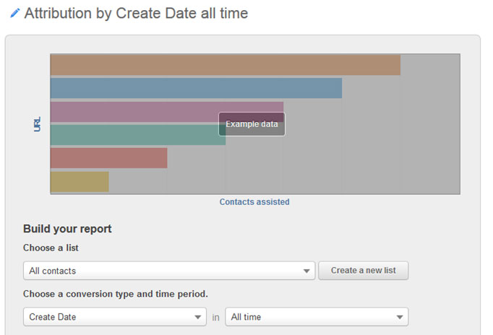
Task: Click the pencil edit icon beside the title
Action: pos(14,14)
